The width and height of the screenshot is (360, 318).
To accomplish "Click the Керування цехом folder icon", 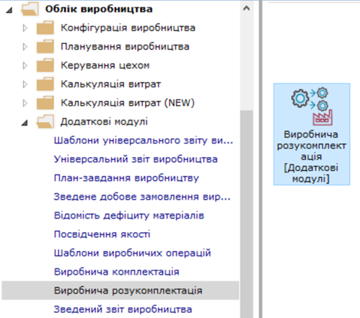I will point(45,66).
